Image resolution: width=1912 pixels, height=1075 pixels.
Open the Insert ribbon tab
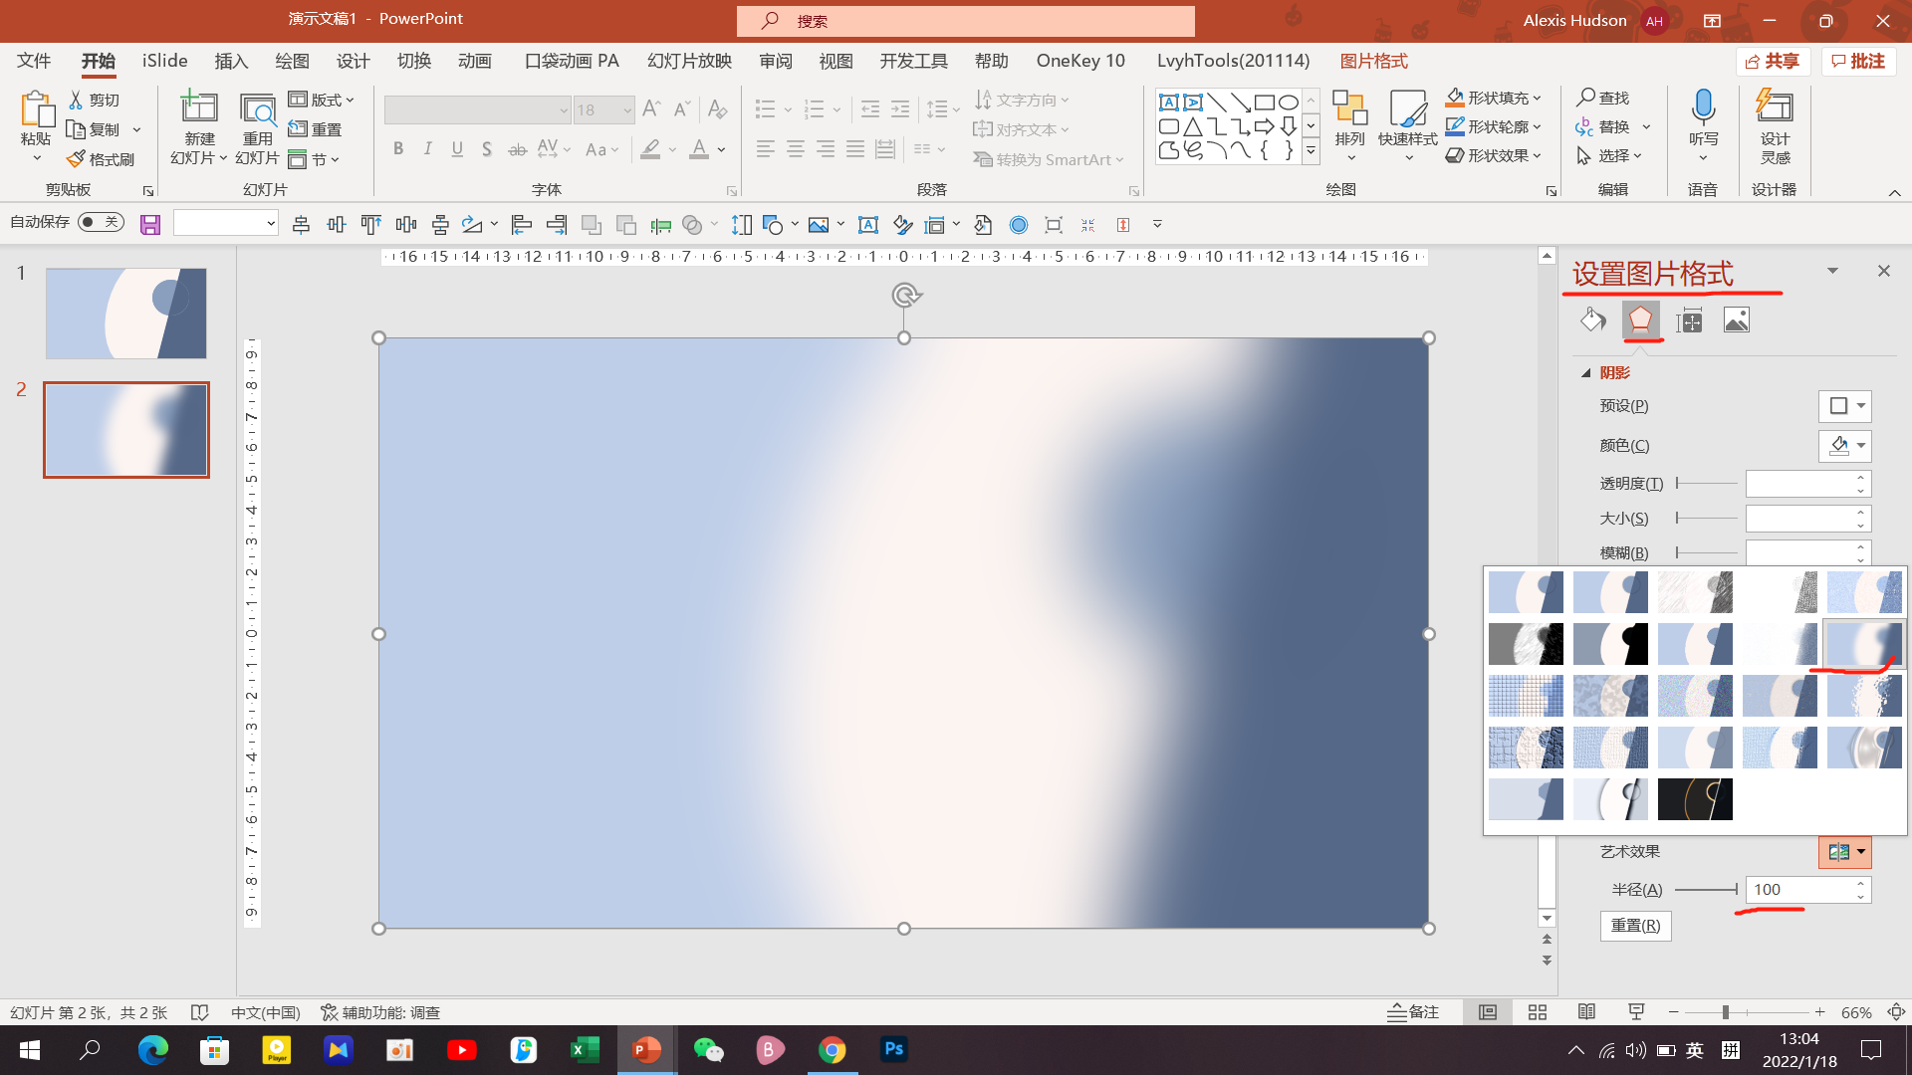231,62
